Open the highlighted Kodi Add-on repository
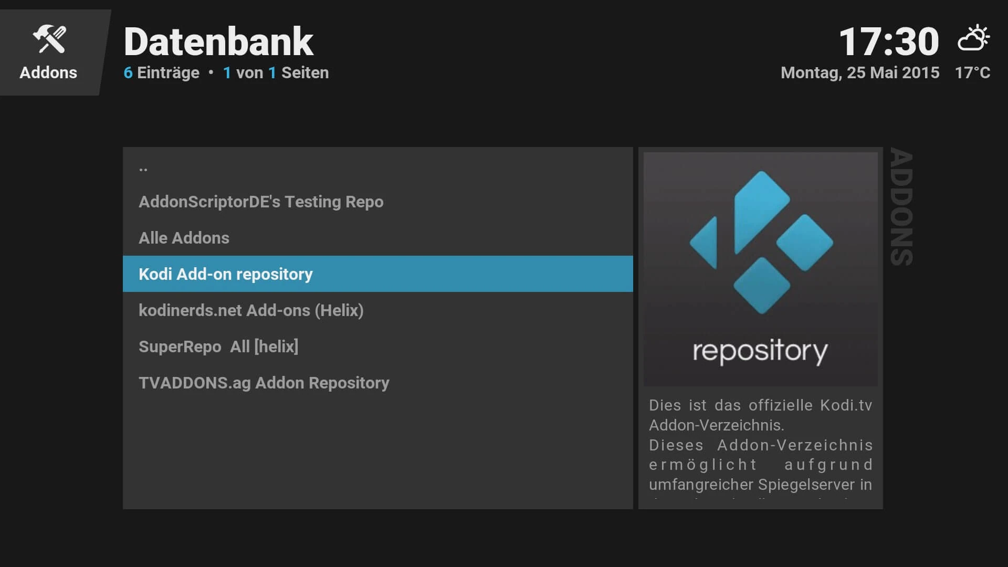The image size is (1008, 567). [378, 274]
